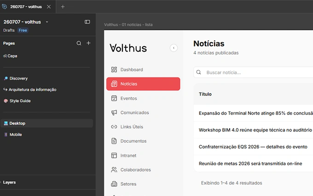Open a new tab with plus button
313x196 pixels.
63,7
